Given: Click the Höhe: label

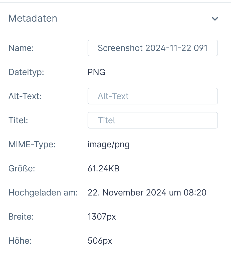Looking at the screenshot, I should click(x=20, y=241).
